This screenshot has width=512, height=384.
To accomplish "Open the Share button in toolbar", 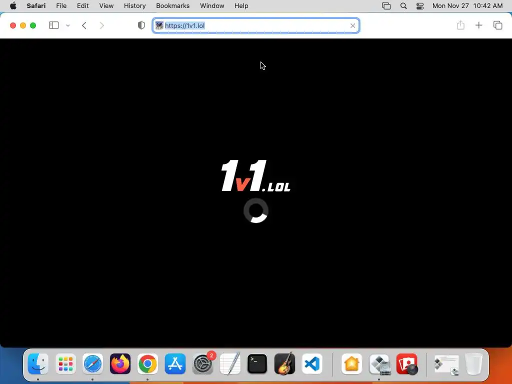I will [x=460, y=25].
